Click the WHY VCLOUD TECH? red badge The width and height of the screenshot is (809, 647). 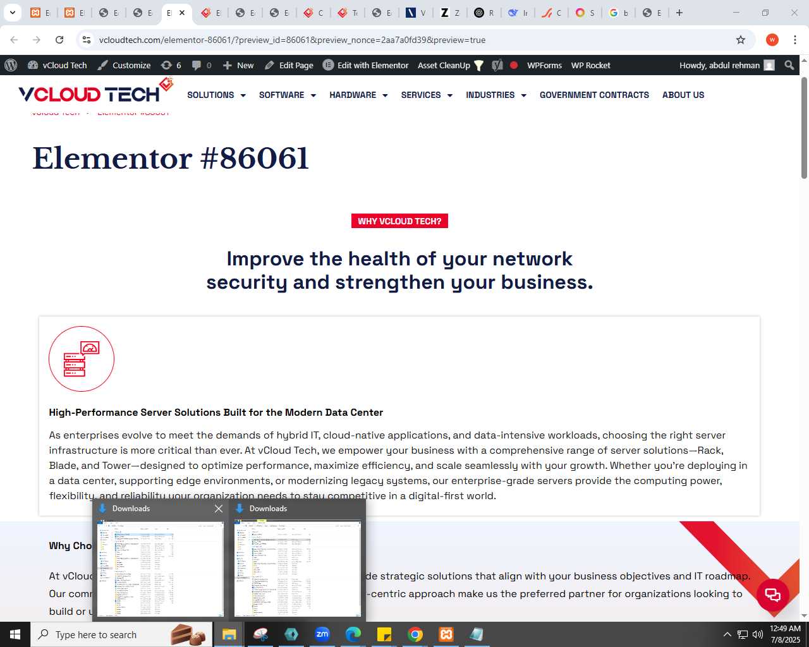399,221
